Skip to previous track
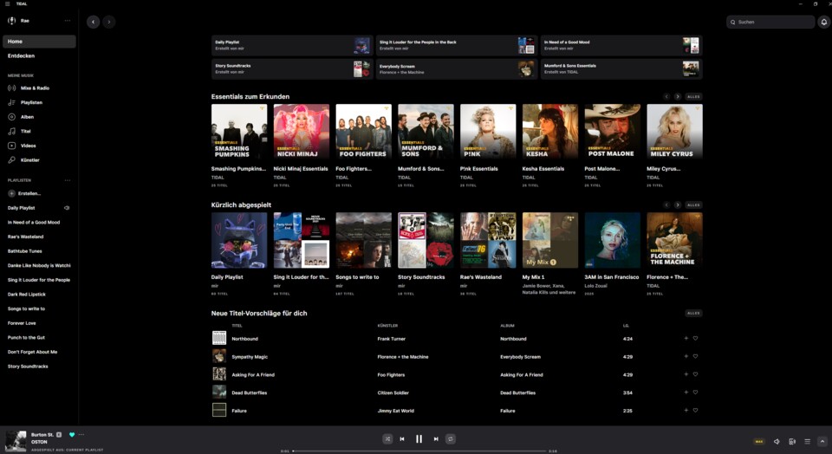The height and width of the screenshot is (454, 832). 402,438
